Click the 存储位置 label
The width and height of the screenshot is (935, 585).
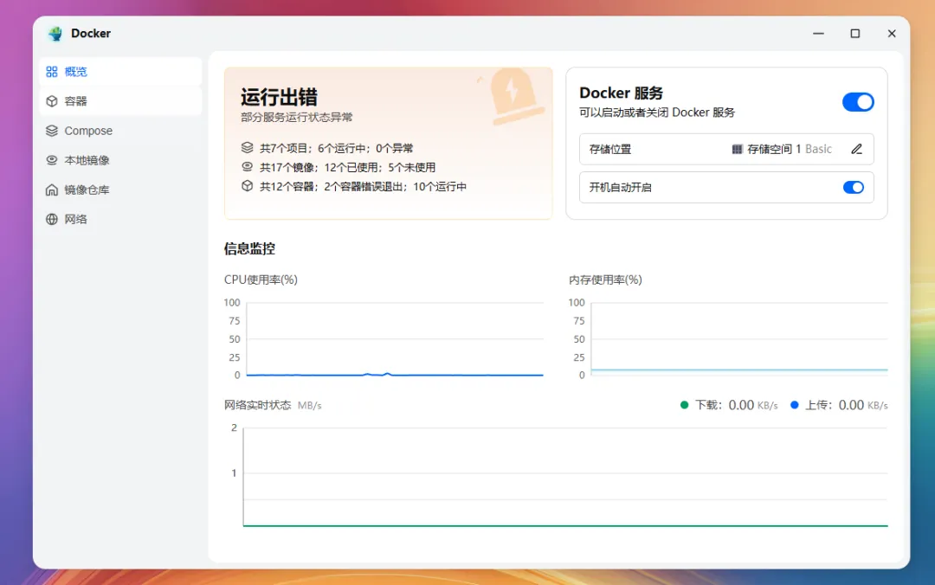(610, 149)
